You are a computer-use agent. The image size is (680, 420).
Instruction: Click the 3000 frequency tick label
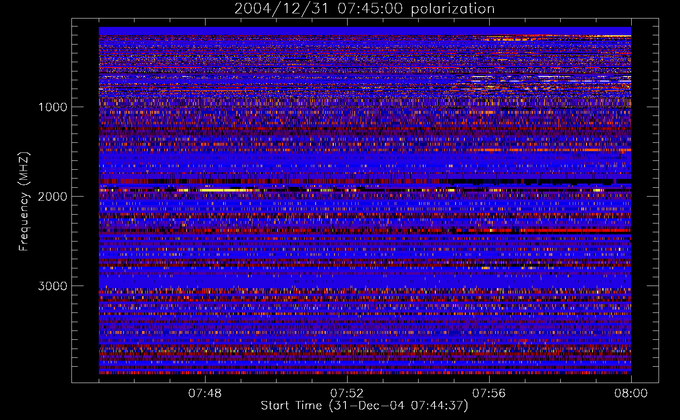point(53,286)
